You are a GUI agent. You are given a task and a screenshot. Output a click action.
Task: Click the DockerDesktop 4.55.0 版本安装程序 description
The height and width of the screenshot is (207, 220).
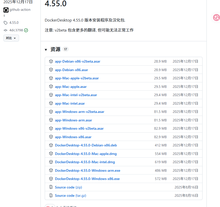85,20
